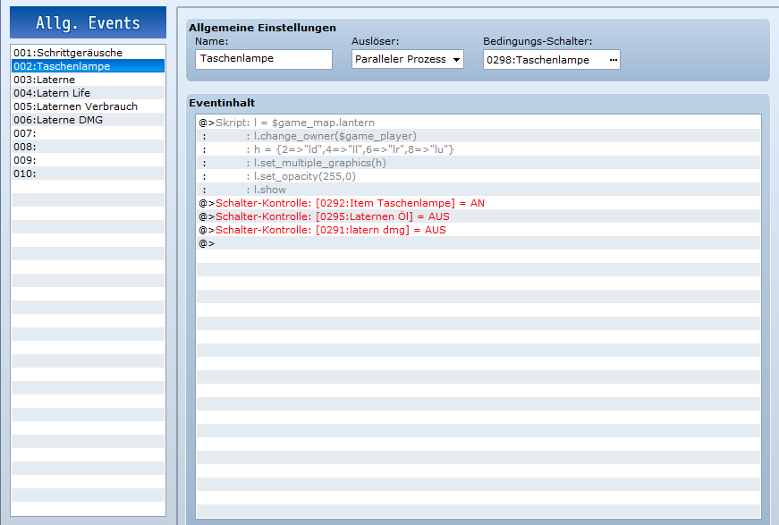Select event 003:Laterne in list

coord(88,80)
